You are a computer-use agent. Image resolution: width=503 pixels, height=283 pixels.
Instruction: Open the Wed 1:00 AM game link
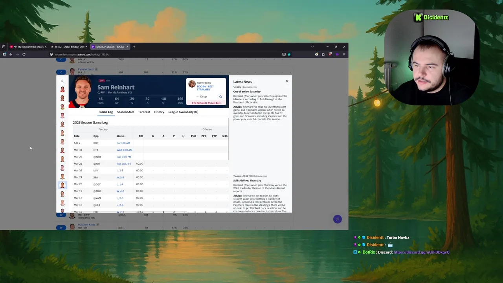[x=124, y=150]
